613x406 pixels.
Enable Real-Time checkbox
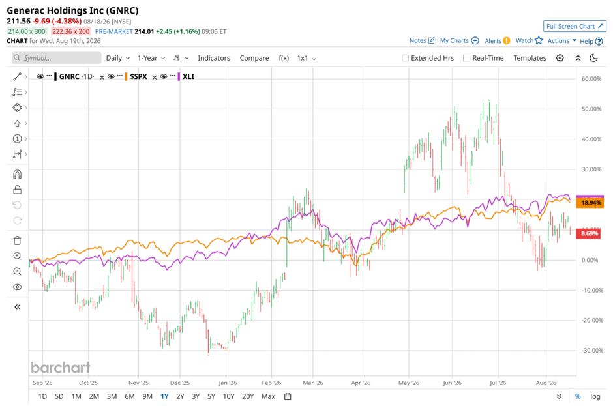[466, 58]
